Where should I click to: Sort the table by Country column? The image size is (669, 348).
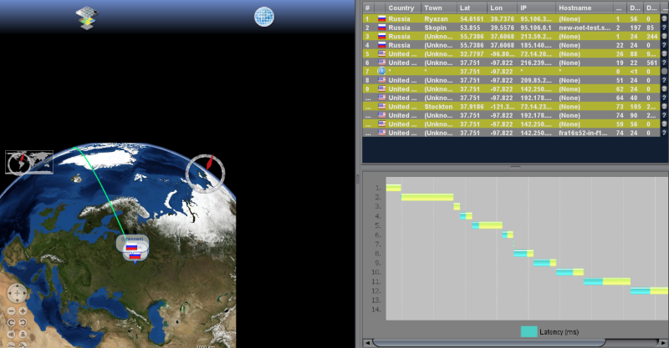click(x=401, y=8)
